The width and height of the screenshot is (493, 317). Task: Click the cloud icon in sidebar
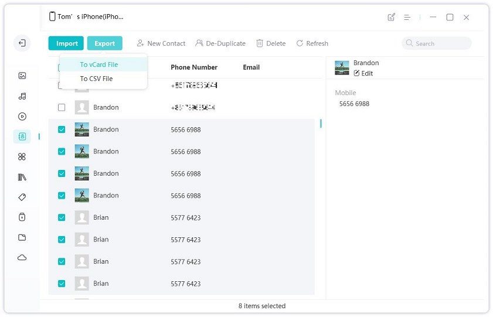click(22, 257)
